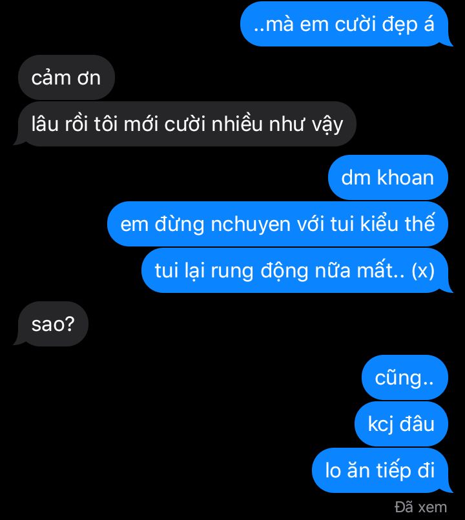Select the 'tui lại rung động nữa mất.. (x)' bubble

295,270
